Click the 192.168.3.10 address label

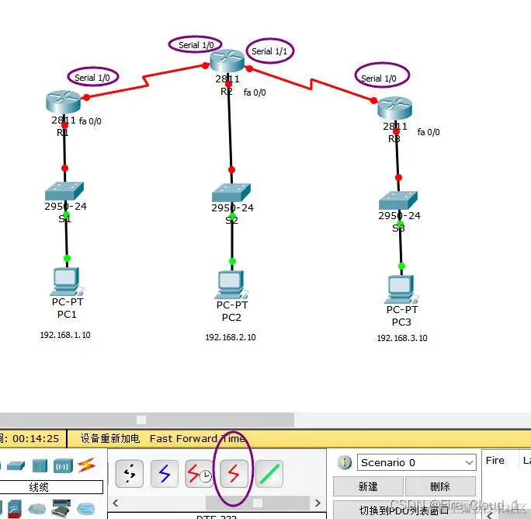(x=402, y=338)
